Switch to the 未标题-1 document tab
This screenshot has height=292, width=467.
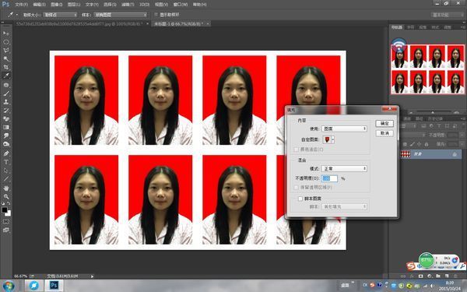pyautogui.click(x=179, y=23)
